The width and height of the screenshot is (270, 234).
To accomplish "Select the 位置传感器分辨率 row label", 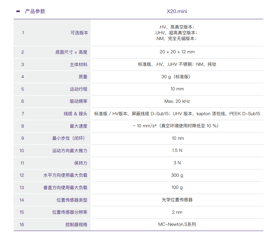I will (x=70, y=212).
